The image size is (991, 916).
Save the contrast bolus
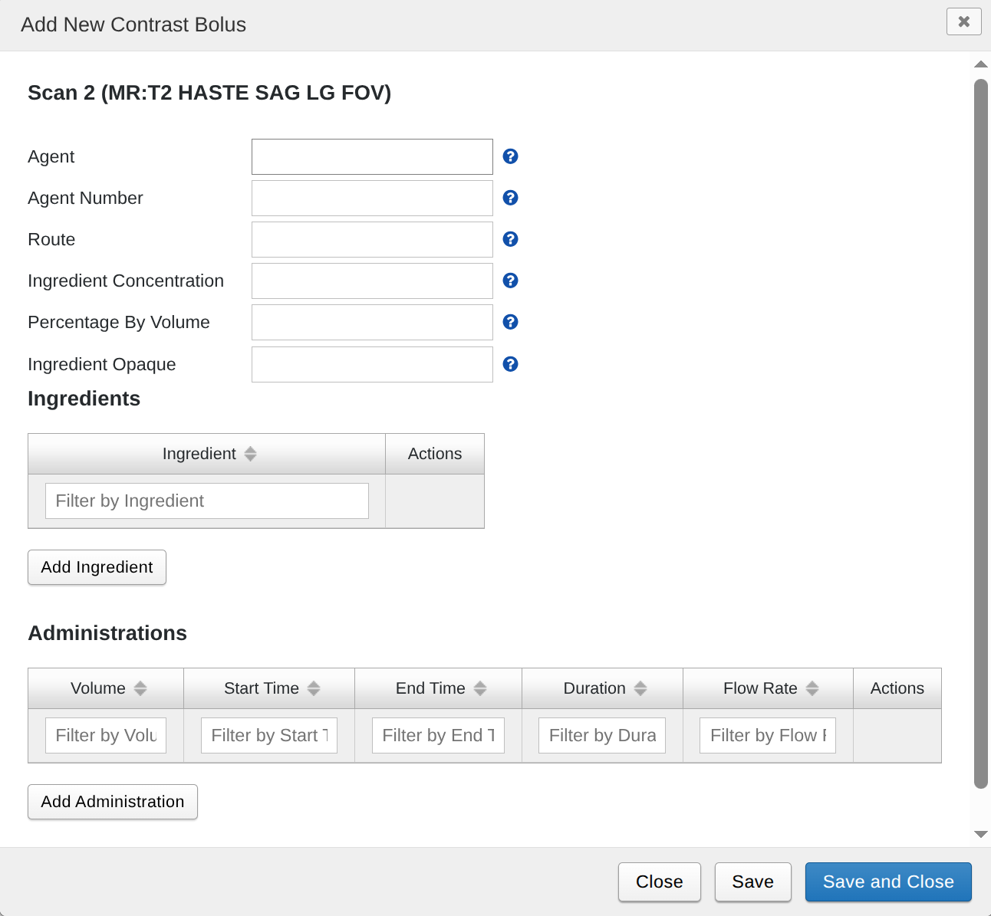[752, 882]
